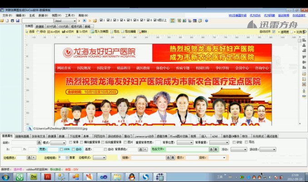Click the 在线咨询 link at top right
The image size is (308, 182).
[x=299, y=15]
